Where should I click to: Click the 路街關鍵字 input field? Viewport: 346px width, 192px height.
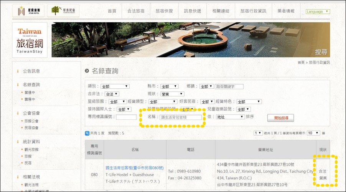point(229,86)
